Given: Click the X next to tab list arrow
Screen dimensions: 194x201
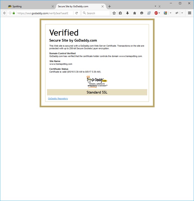Looking at the screenshot, I should coord(159,7).
